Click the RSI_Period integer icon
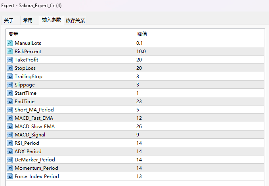The height and width of the screenshot is (186, 269). click(10, 143)
